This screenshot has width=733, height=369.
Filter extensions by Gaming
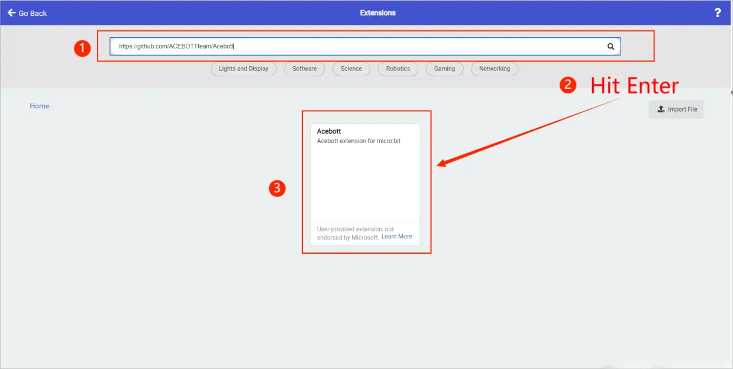coord(444,69)
